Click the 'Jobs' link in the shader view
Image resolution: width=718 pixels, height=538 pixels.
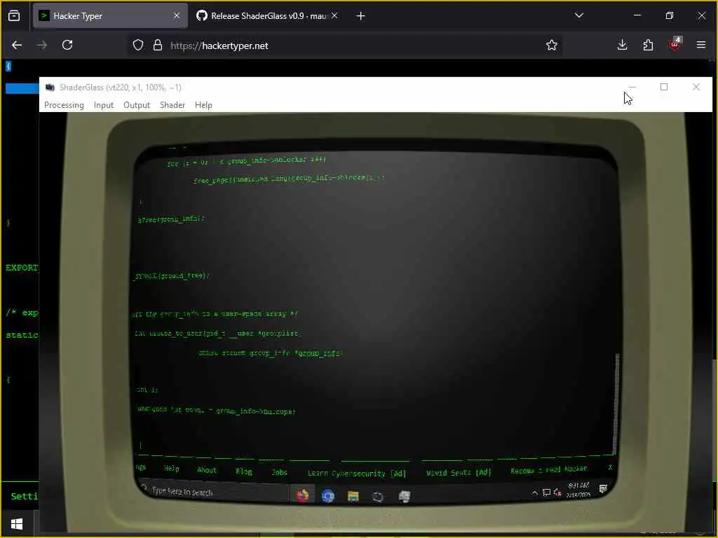coord(279,473)
